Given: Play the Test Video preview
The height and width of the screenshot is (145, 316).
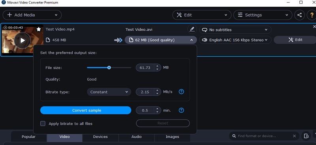Looking at the screenshot, I should click(23, 41).
